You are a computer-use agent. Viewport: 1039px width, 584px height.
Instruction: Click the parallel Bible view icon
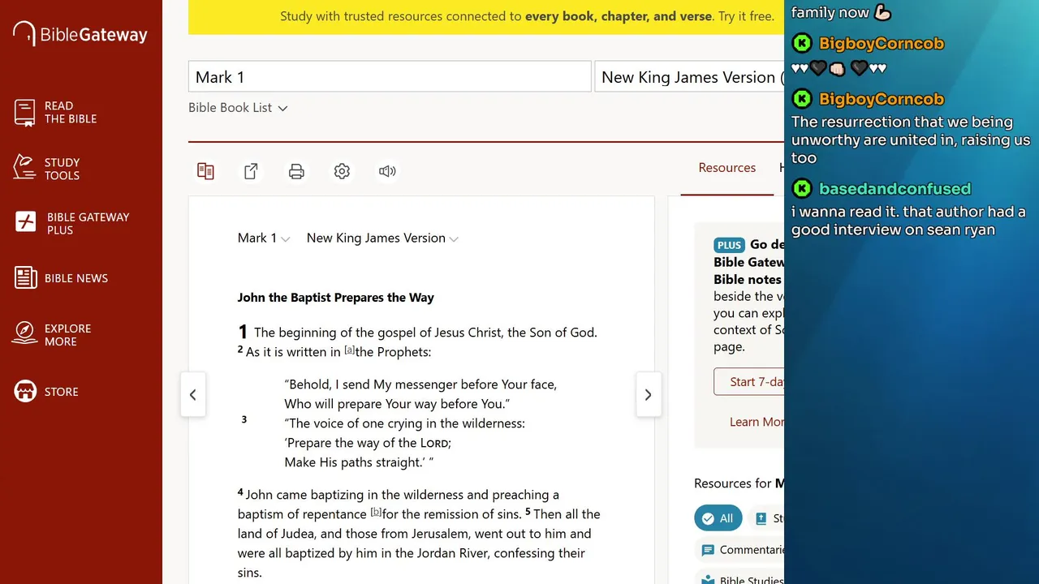pos(205,171)
